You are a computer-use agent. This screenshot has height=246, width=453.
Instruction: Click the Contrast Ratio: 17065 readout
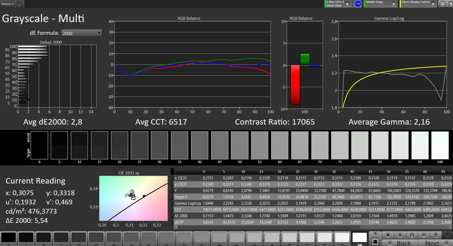coord(275,122)
